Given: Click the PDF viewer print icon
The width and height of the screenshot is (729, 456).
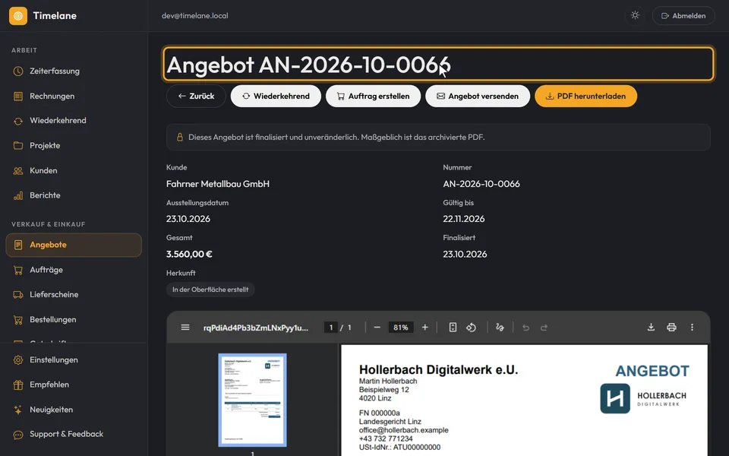Looking at the screenshot, I should coord(671,327).
